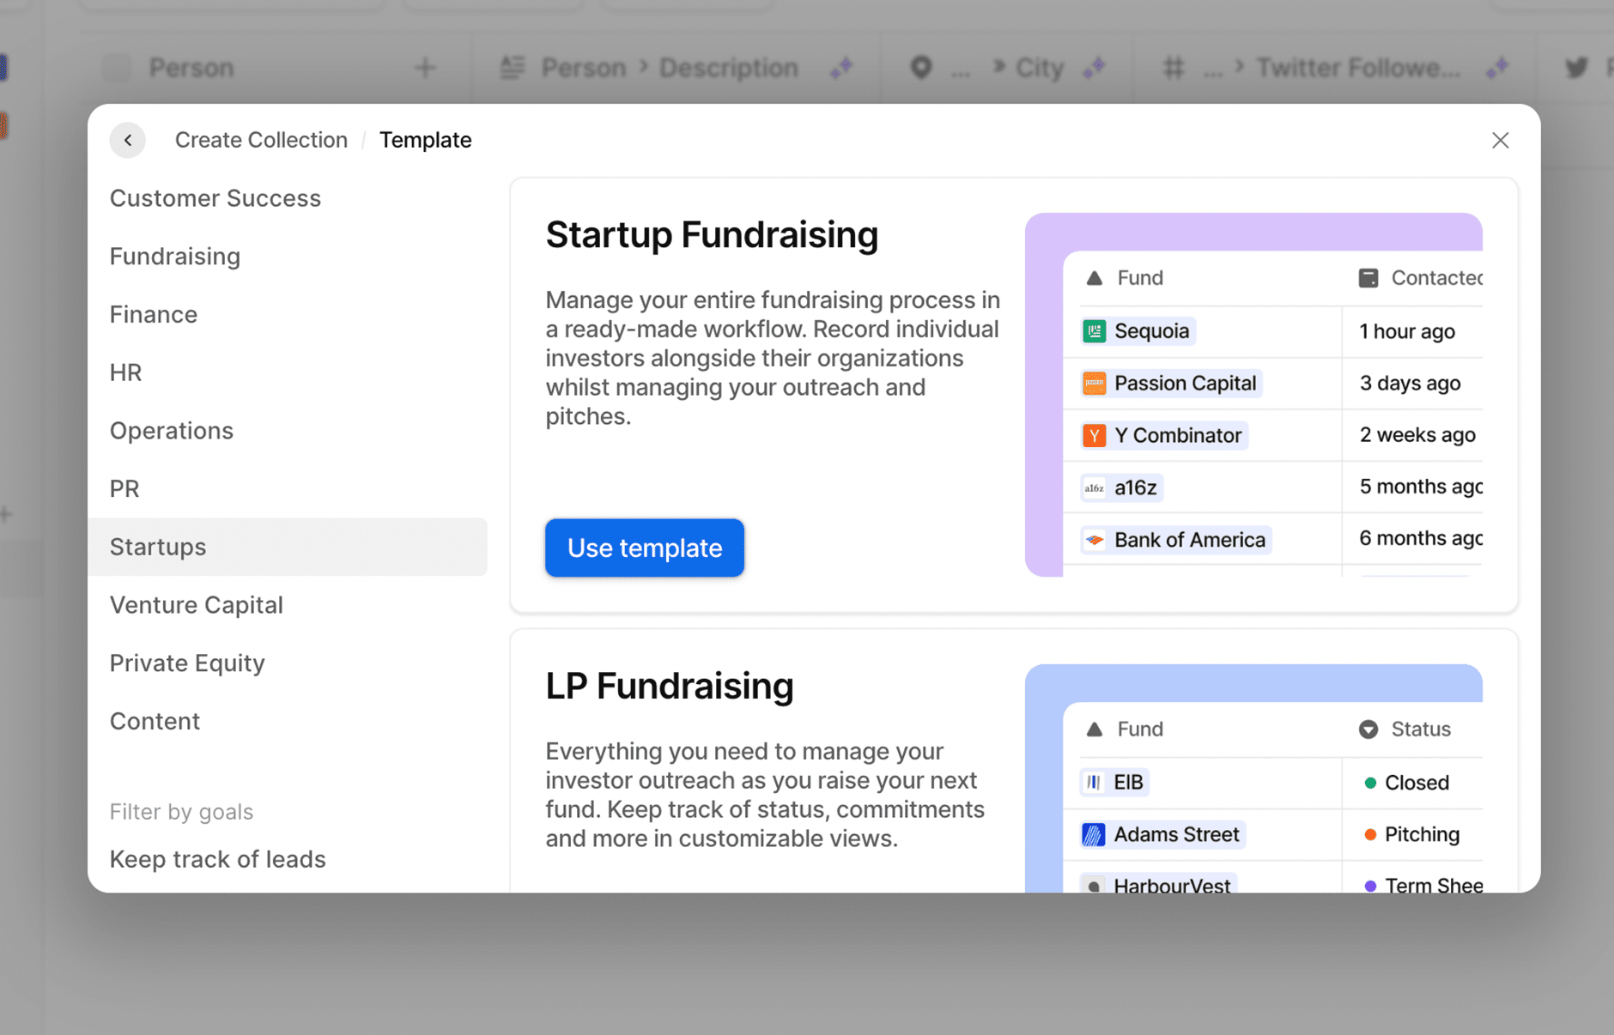Filter by Keep track of leads goal

pos(217,859)
